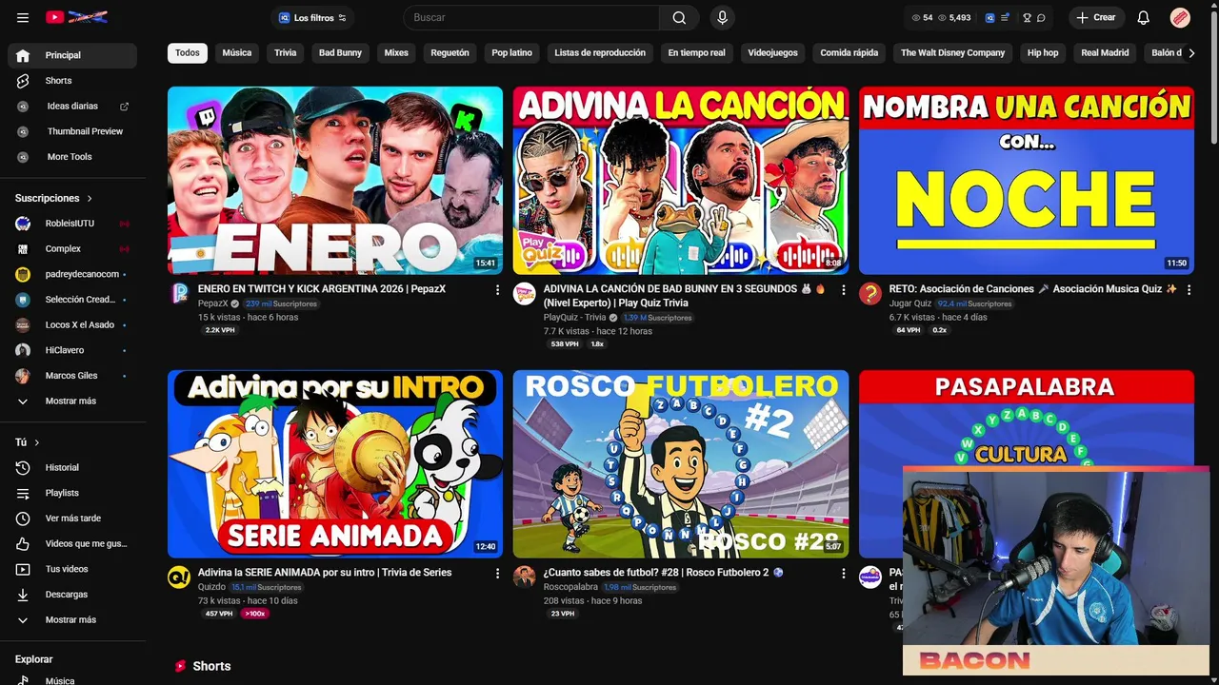
Task: Open the Shorts sidebar entry
Action: [x=72, y=81]
